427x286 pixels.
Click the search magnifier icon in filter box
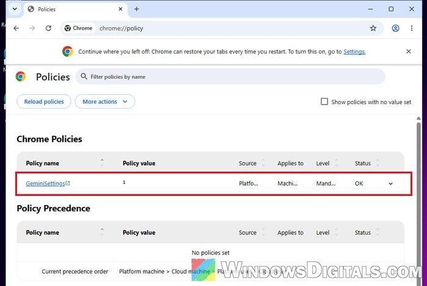coord(84,76)
